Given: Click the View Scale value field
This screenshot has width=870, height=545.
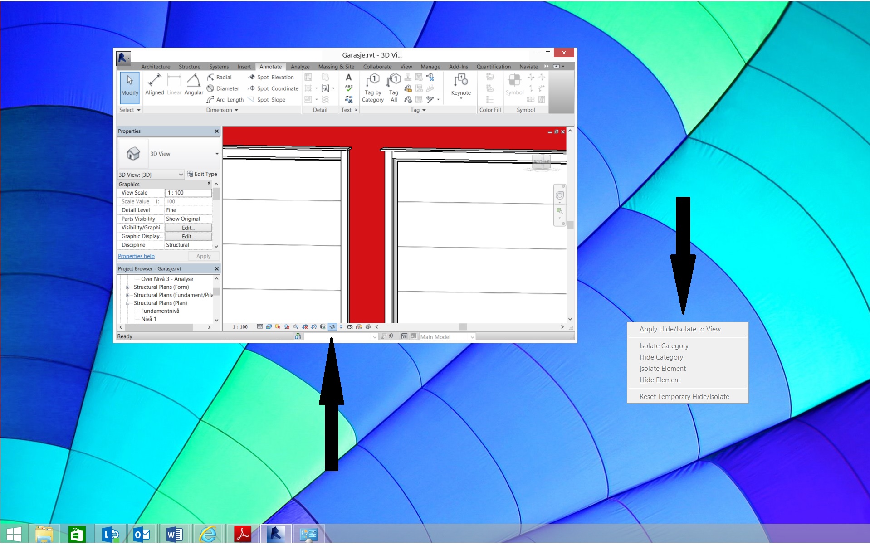Looking at the screenshot, I should click(x=188, y=193).
